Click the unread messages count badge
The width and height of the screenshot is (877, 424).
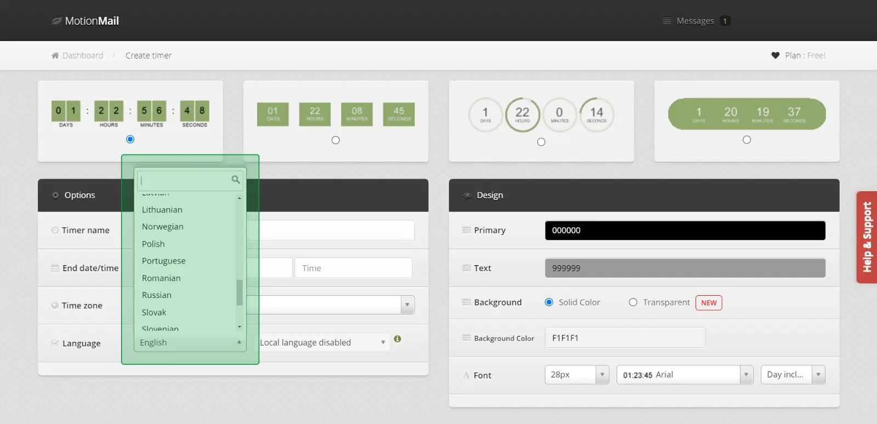tap(725, 21)
